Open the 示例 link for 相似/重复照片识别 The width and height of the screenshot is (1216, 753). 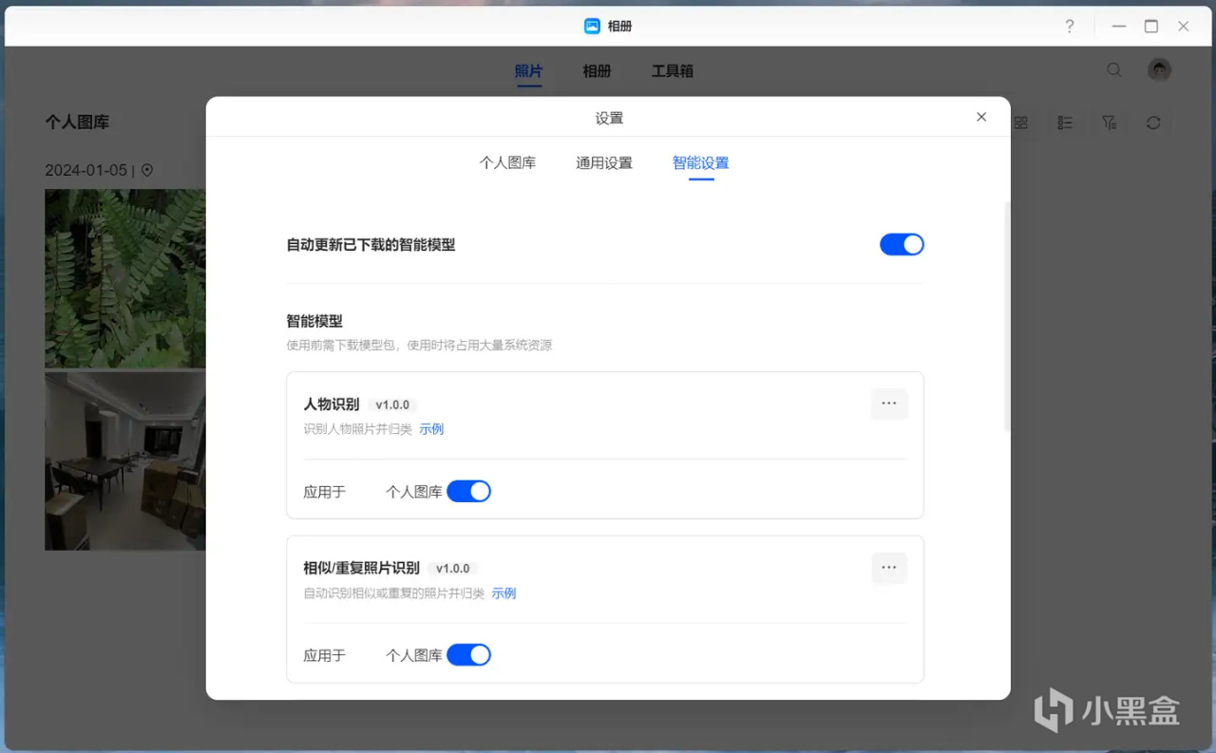[x=503, y=593]
